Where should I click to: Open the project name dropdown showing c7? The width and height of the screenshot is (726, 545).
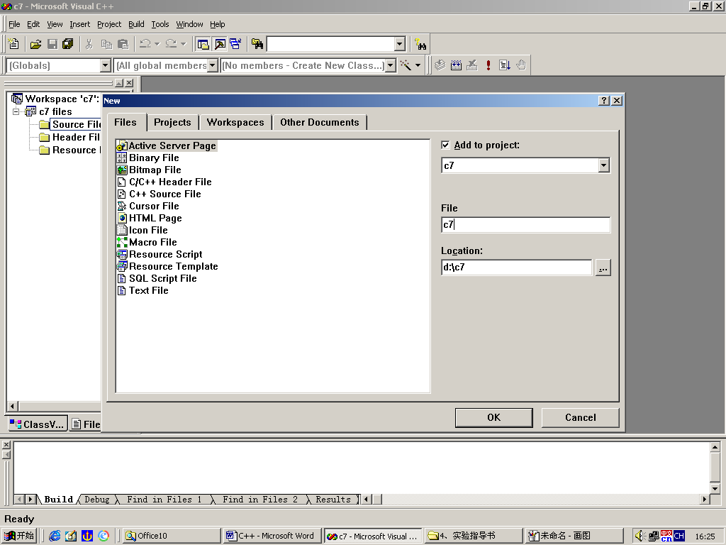603,165
